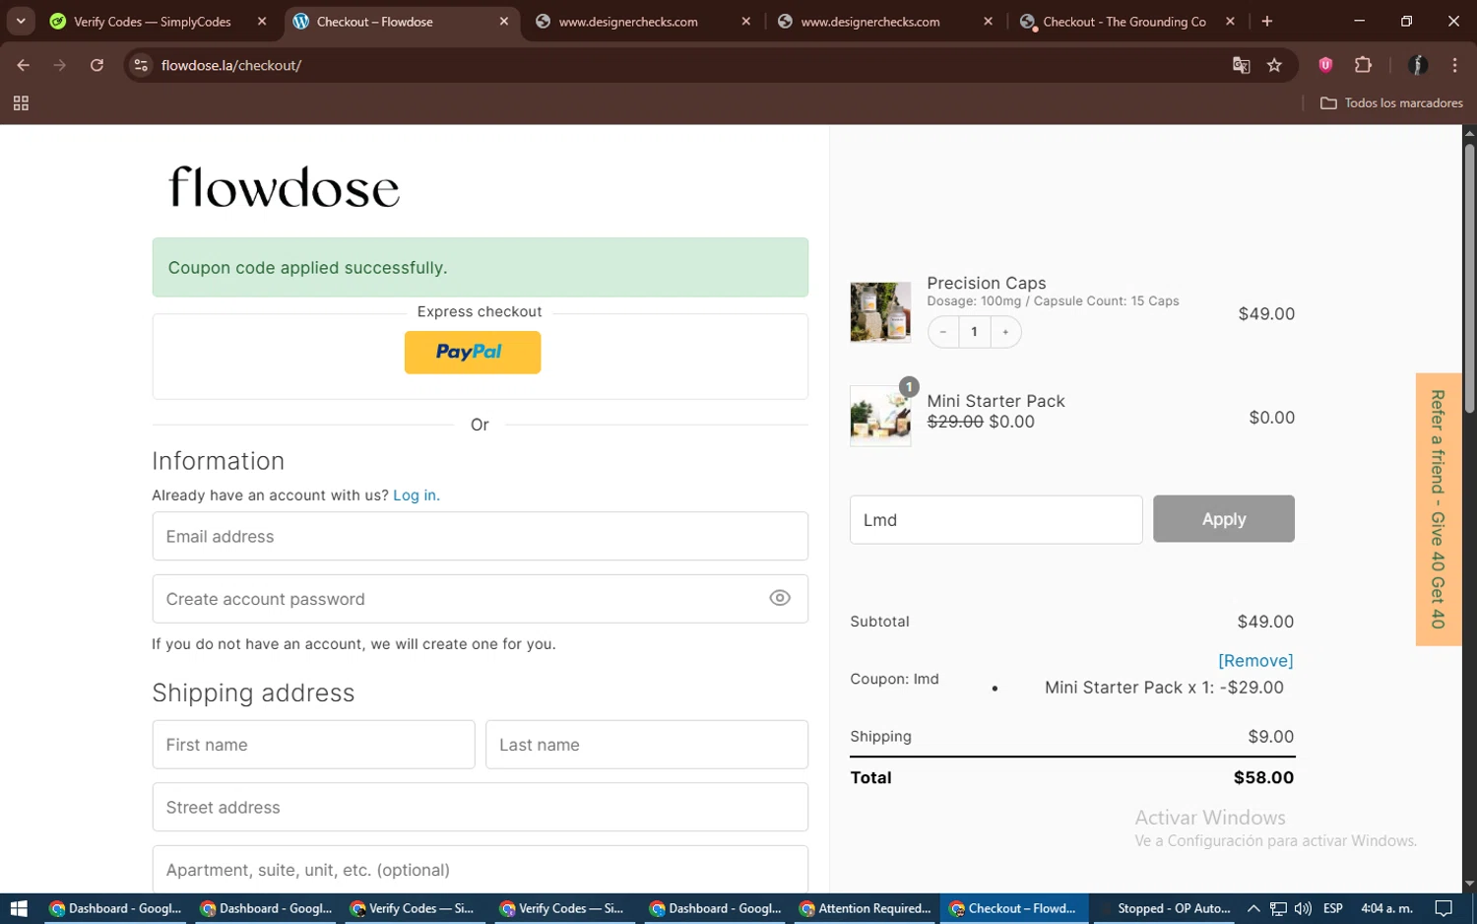
Task: Close The Grounding Co tab
Action: pos(1230,22)
